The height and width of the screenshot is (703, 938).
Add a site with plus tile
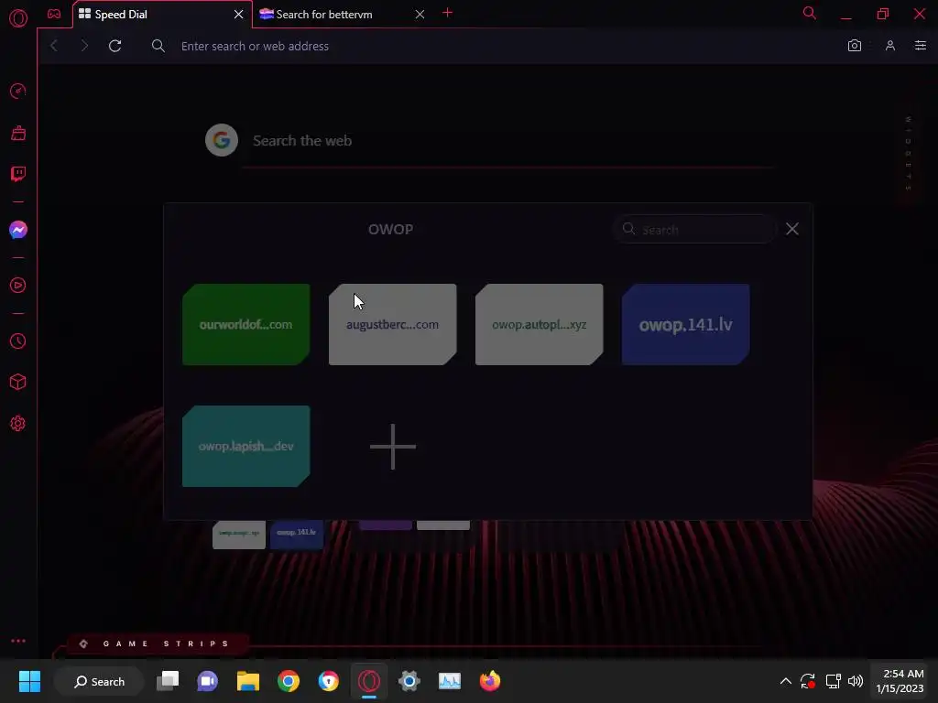[392, 447]
